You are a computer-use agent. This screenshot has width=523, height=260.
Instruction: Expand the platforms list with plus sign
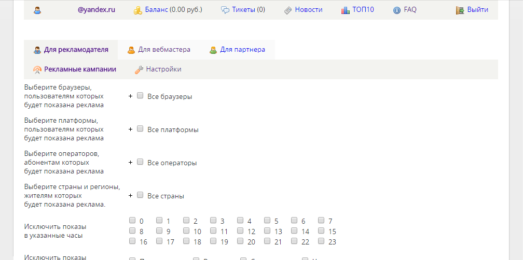[x=130, y=129]
